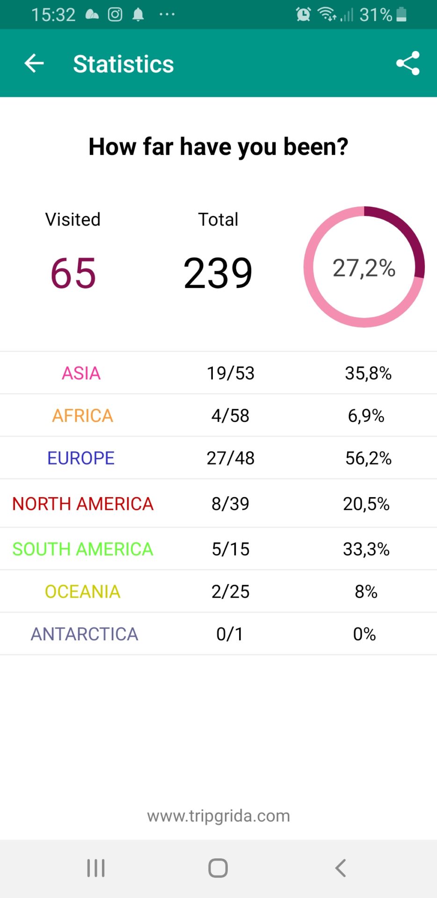The width and height of the screenshot is (437, 898).
Task: Open the EUROPE continent row
Action: pyautogui.click(x=81, y=458)
